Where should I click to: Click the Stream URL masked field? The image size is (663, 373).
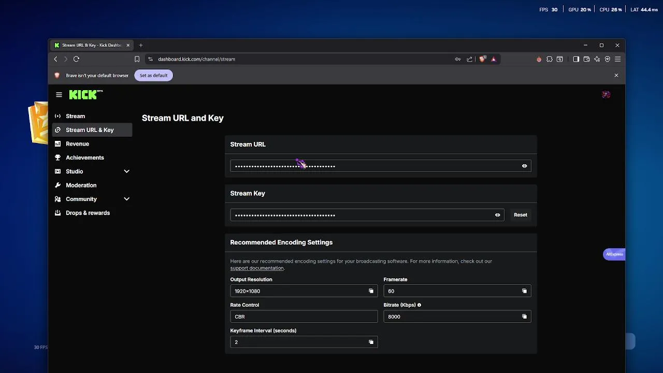tap(381, 166)
